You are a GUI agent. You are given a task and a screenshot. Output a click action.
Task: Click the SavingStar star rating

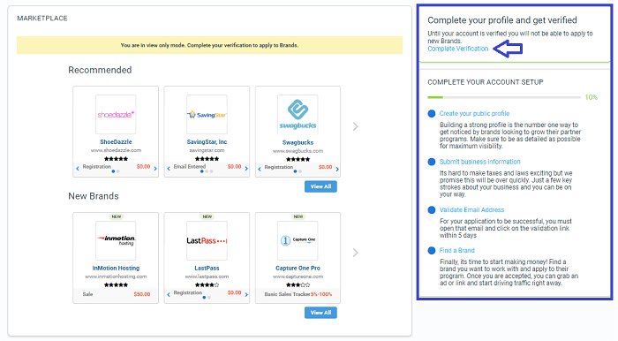tap(207, 158)
